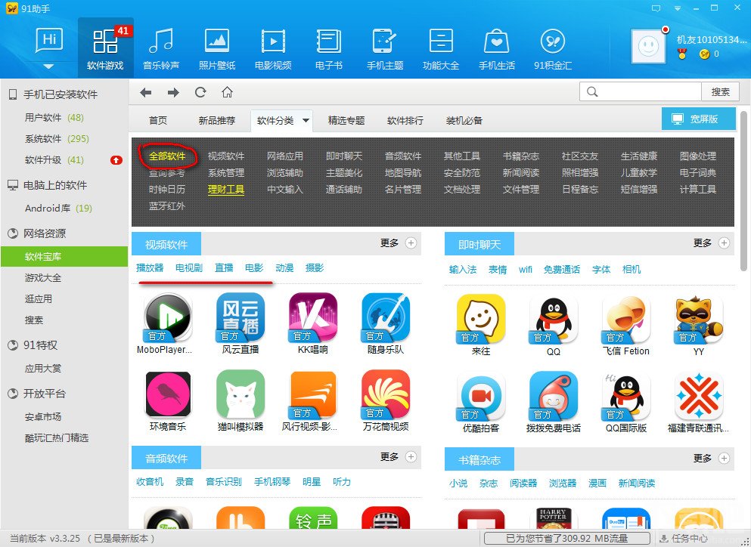Screen dimensions: 751x547
Task: Switch to the 精选专题 tab
Action: click(346, 121)
